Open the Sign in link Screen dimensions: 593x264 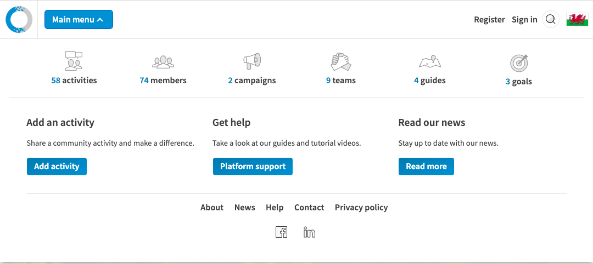[524, 20]
